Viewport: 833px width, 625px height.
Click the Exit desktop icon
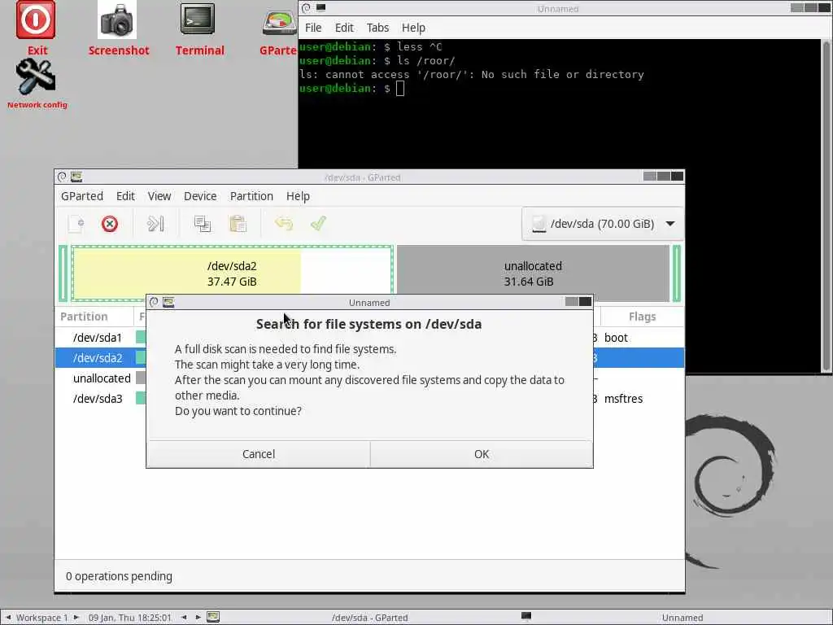click(x=36, y=20)
